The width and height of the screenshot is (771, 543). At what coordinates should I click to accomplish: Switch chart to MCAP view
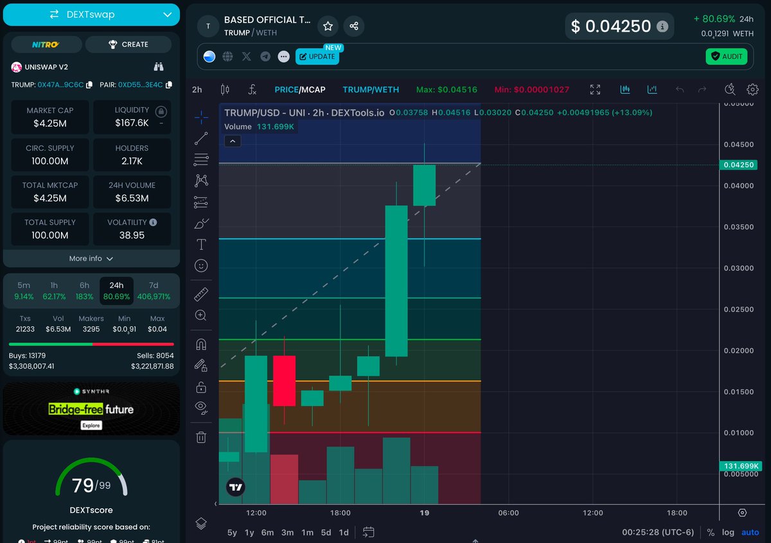pos(314,90)
